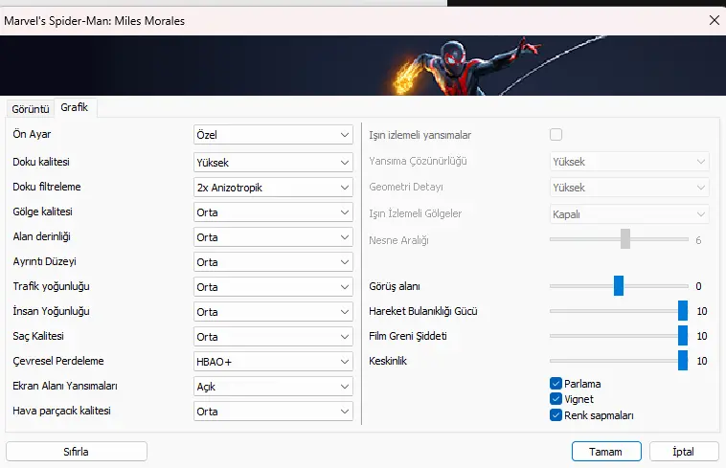Open the Ekran Alanı Yansımaları dropdown
Viewport: 726px width, 468px height.
pyautogui.click(x=273, y=386)
